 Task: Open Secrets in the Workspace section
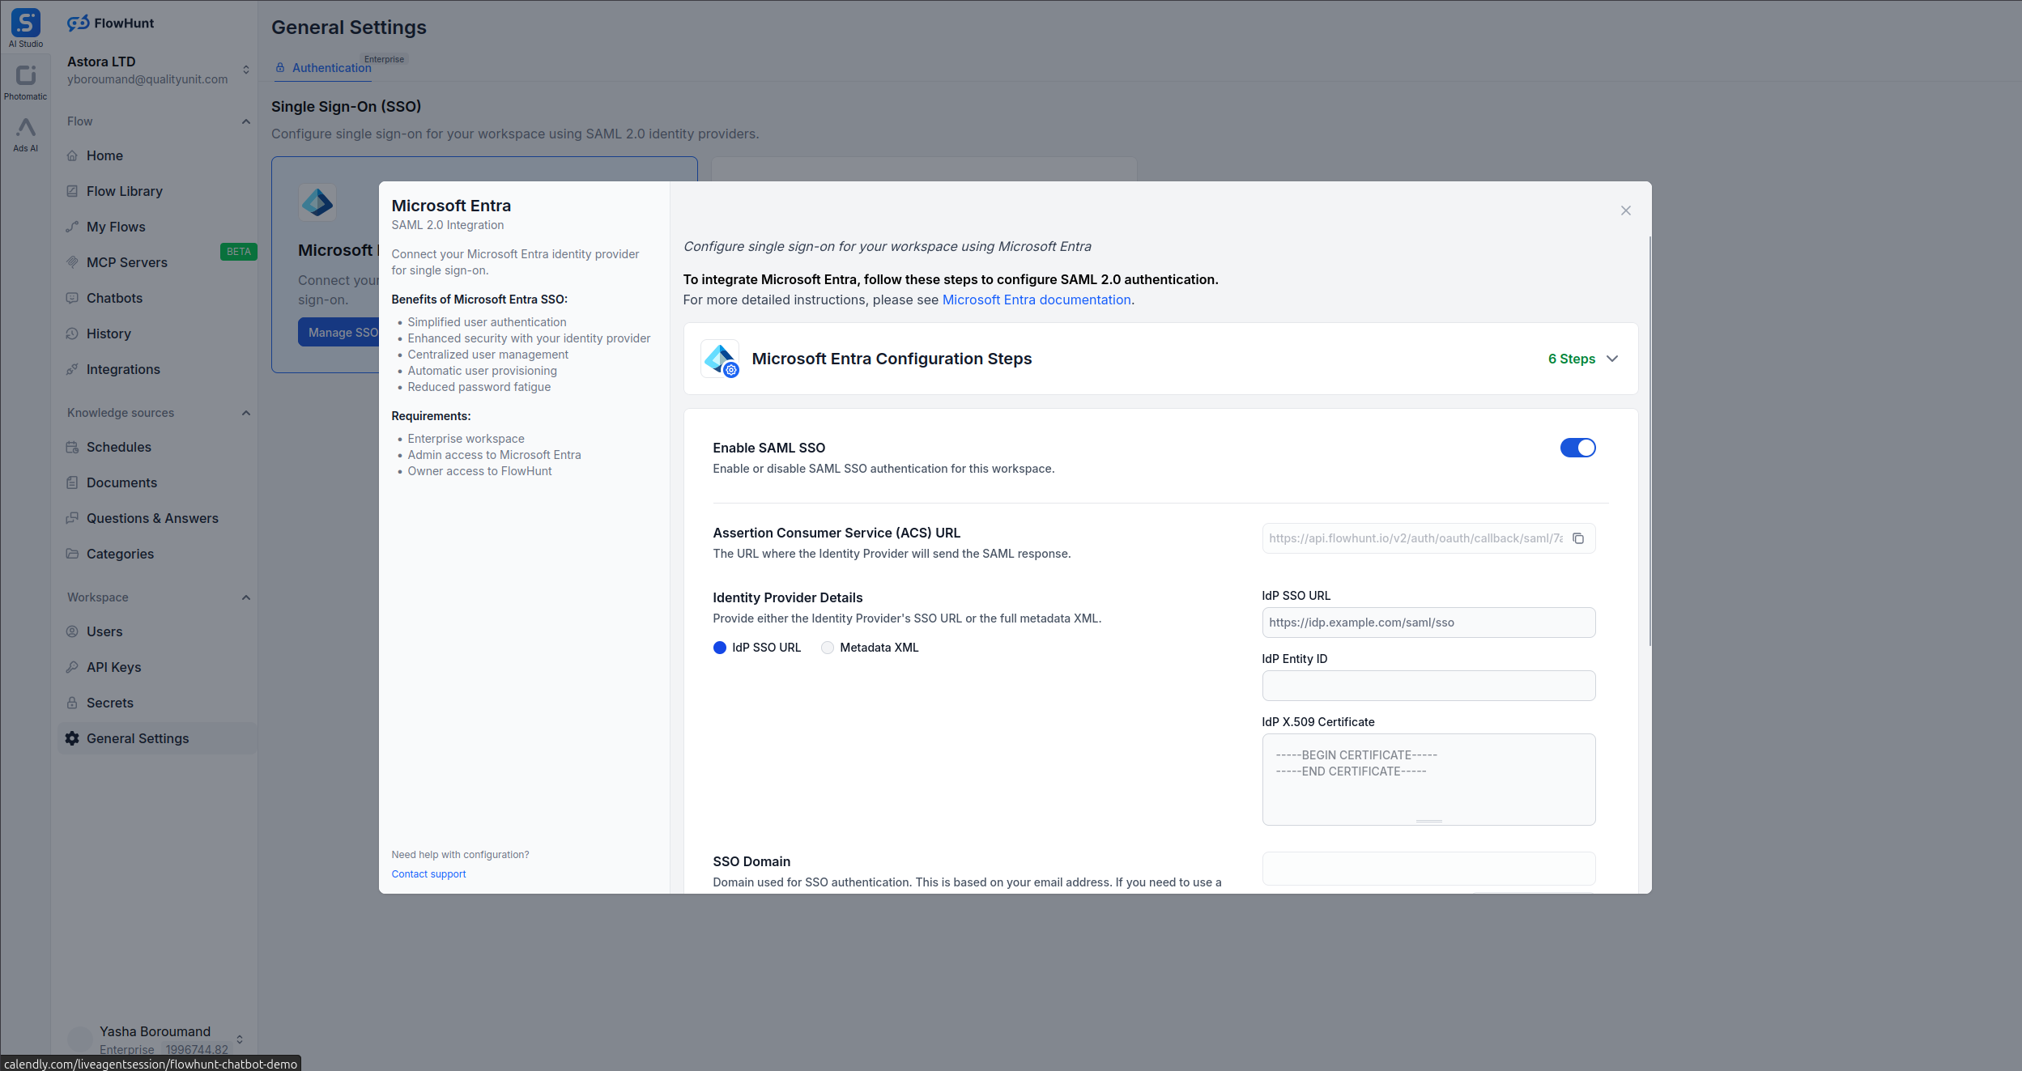coord(110,703)
